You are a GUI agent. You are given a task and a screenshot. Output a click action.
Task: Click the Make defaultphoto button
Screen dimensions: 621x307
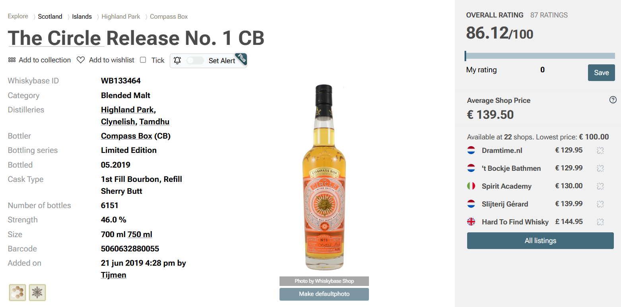click(324, 294)
